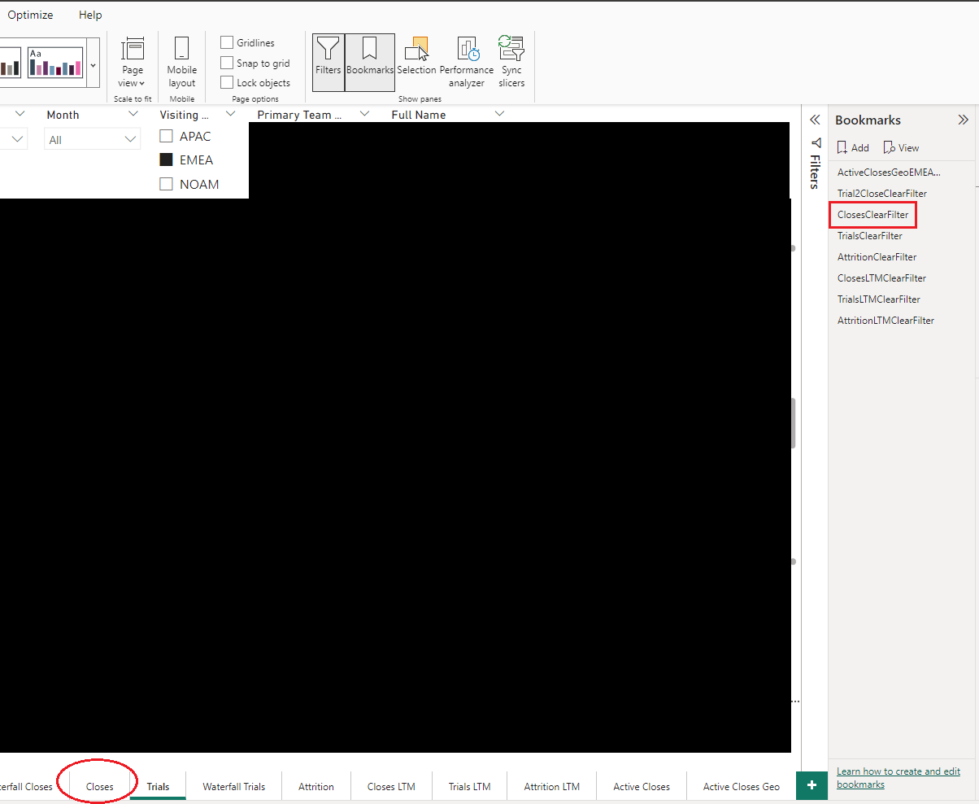Add a new bookmark
This screenshot has width=979, height=804.
[853, 147]
